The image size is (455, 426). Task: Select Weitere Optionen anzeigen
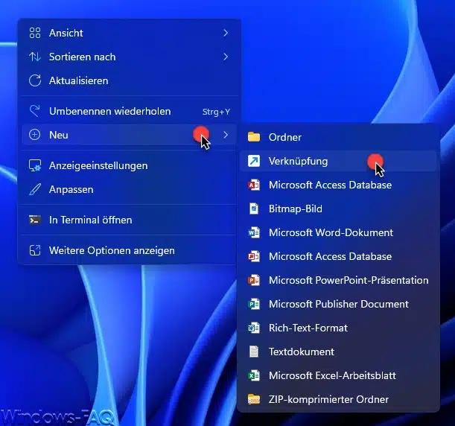pyautogui.click(x=129, y=250)
